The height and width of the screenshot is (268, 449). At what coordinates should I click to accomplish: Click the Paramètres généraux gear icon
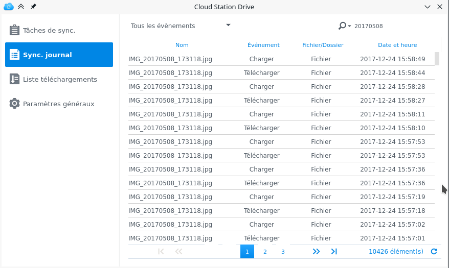tap(14, 104)
